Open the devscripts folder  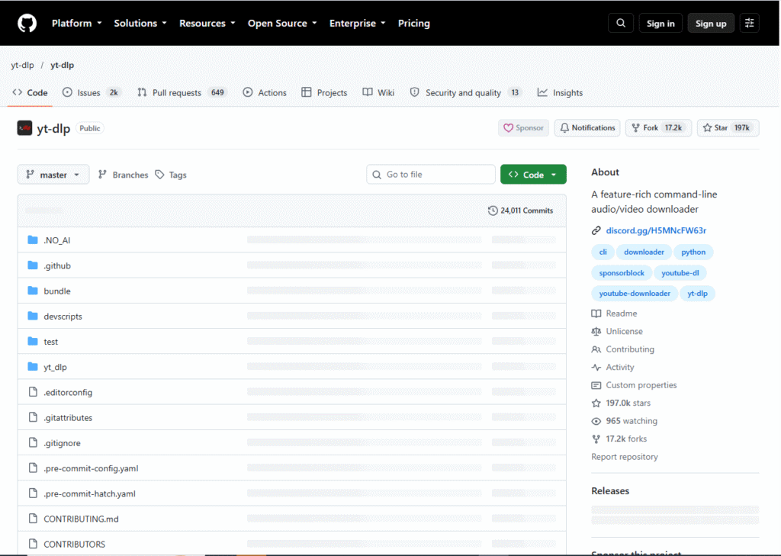point(63,317)
